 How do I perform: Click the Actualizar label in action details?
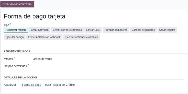(x=10, y=85)
